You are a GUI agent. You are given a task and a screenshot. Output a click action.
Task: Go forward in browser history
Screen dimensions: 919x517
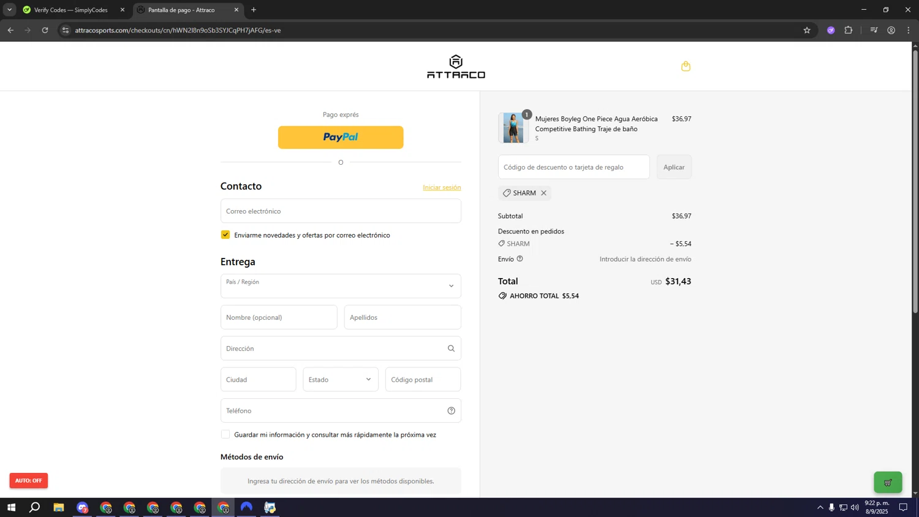point(28,30)
